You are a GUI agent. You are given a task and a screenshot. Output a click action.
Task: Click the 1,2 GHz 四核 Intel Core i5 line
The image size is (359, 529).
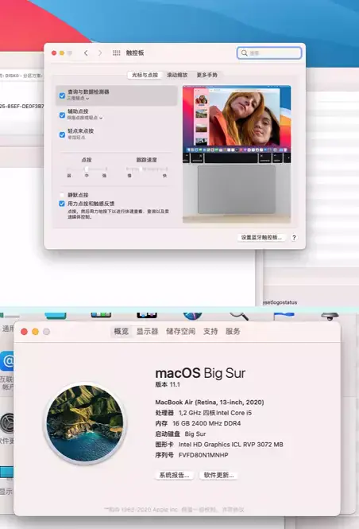pyautogui.click(x=203, y=413)
